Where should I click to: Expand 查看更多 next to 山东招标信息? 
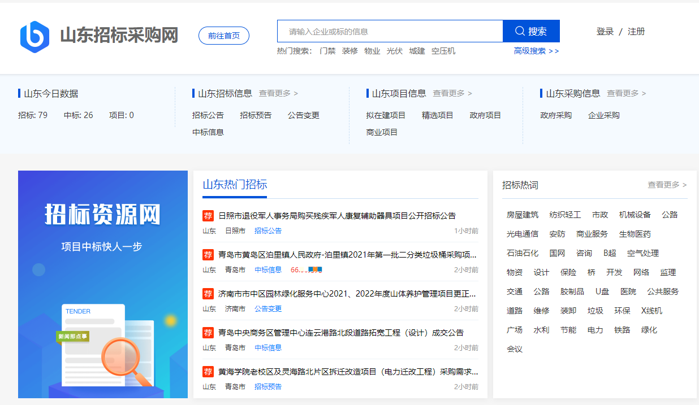pos(278,93)
